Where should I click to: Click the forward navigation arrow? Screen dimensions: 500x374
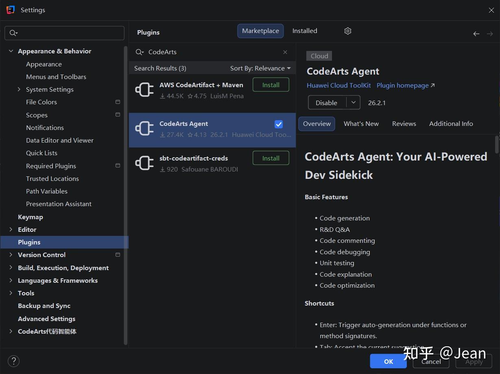pos(490,34)
